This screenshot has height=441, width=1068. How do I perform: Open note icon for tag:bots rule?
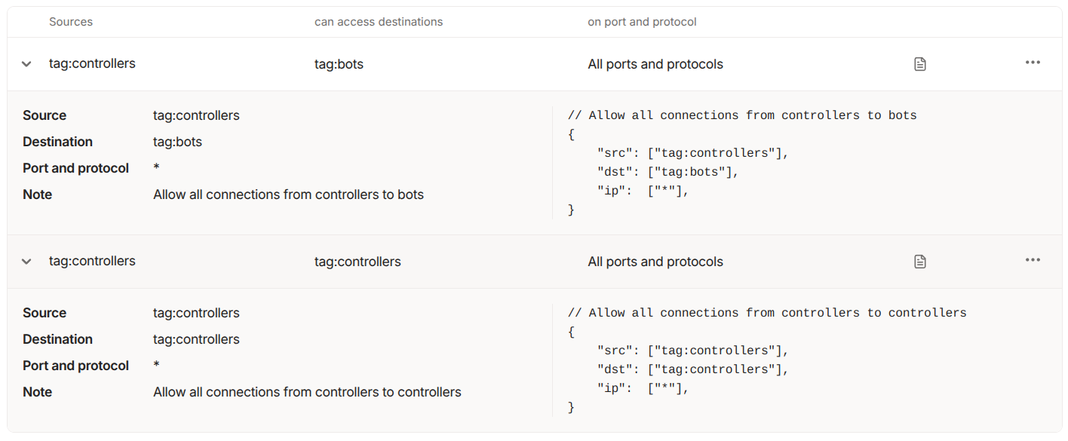tap(919, 64)
